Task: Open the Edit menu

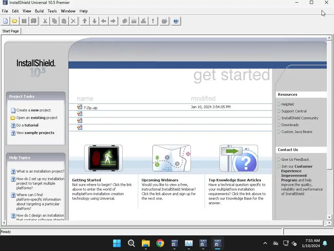Action: click(x=15, y=11)
